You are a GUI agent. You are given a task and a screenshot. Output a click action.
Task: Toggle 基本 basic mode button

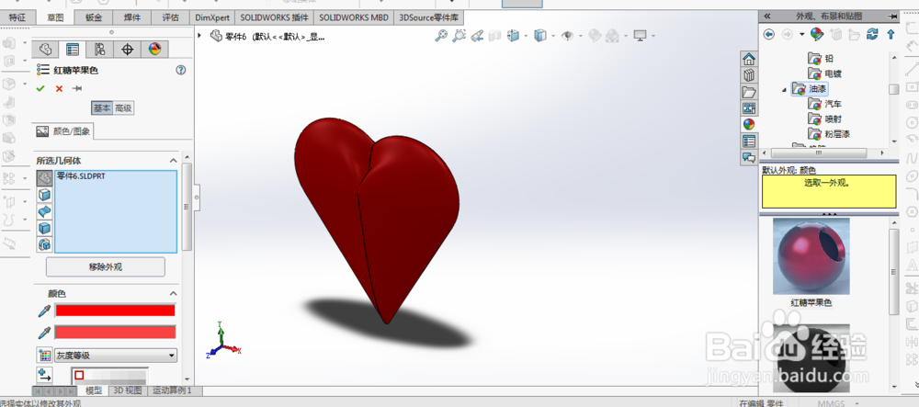pyautogui.click(x=101, y=107)
